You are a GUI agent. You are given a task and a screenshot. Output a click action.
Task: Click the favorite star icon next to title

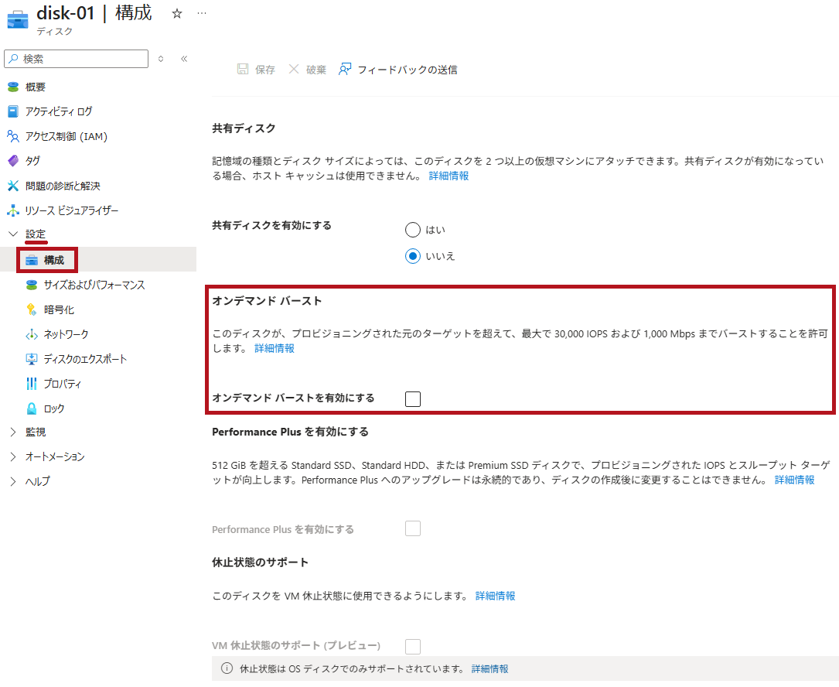point(177,14)
